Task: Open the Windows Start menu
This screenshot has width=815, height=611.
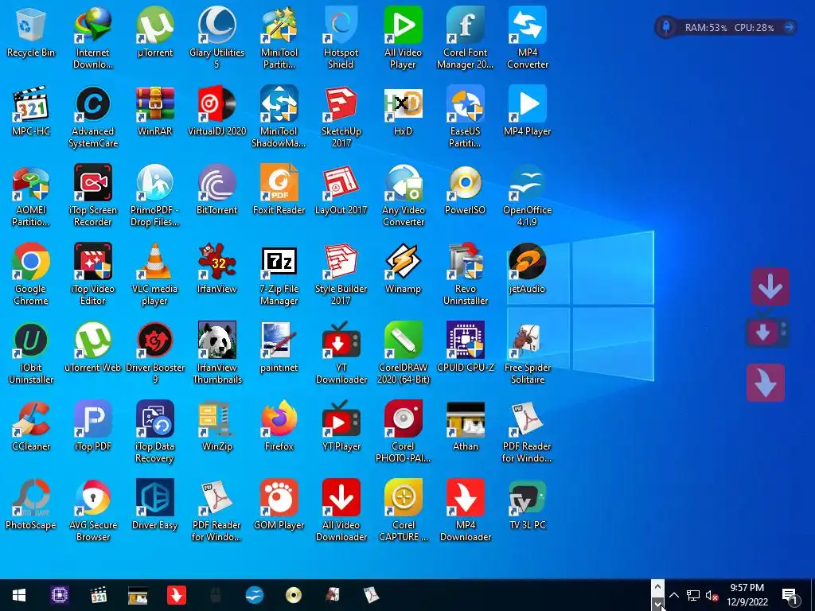Action: pos(19,595)
